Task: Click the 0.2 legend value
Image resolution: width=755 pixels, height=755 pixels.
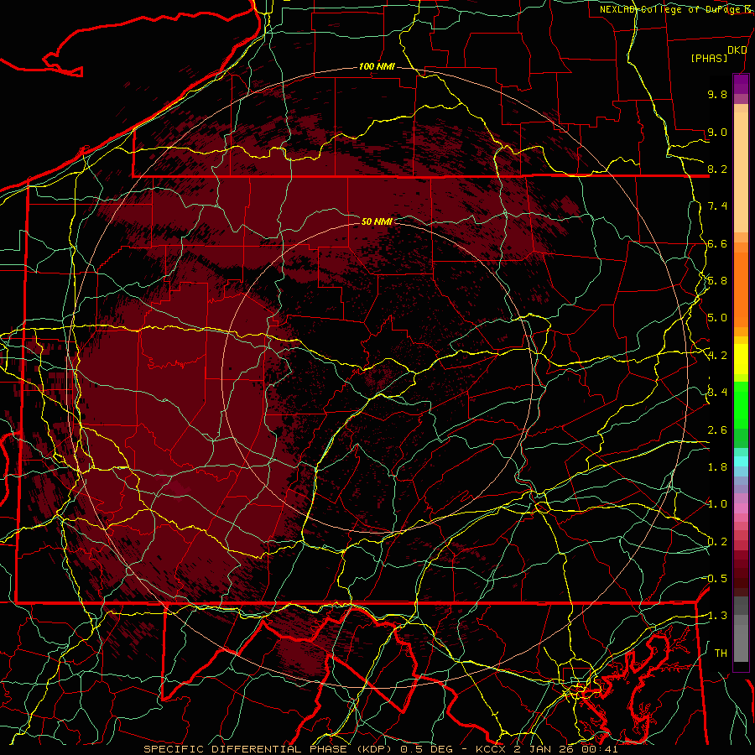Action: click(x=717, y=542)
